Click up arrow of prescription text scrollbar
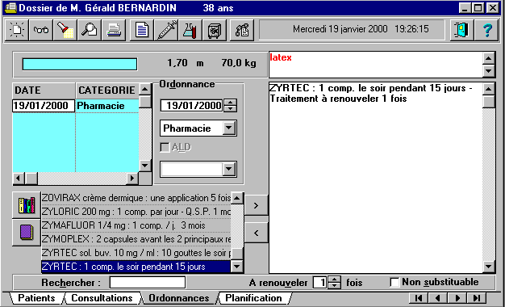 490,89
